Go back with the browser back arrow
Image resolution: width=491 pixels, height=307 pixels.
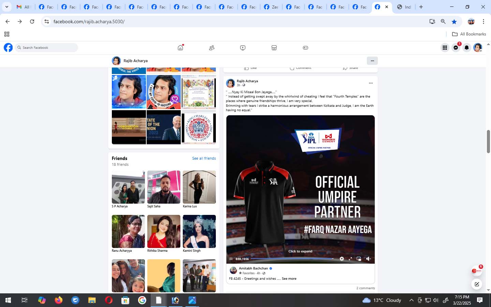coord(8,21)
